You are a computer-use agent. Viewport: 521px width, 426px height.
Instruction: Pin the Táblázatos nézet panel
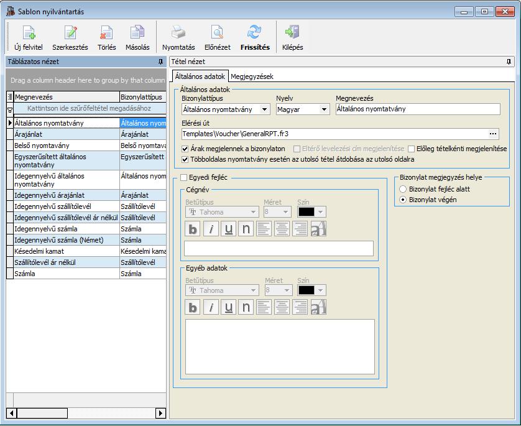(x=161, y=62)
